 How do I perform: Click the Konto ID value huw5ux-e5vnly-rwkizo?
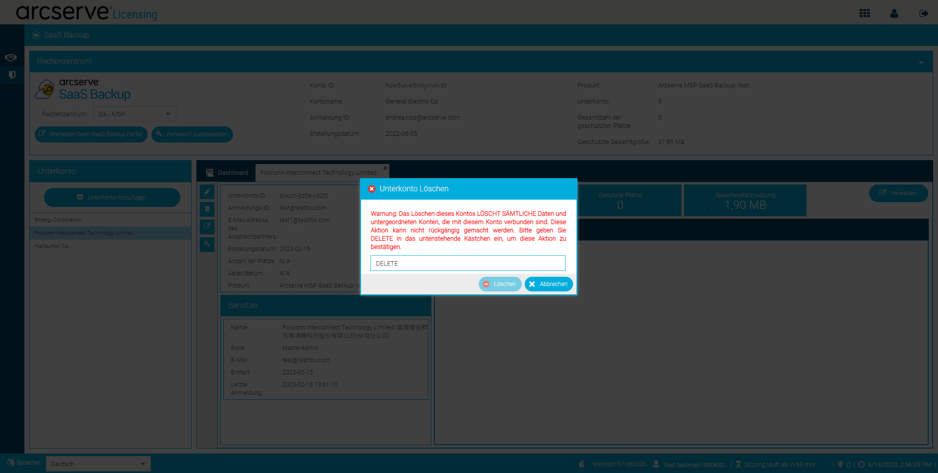click(x=416, y=85)
